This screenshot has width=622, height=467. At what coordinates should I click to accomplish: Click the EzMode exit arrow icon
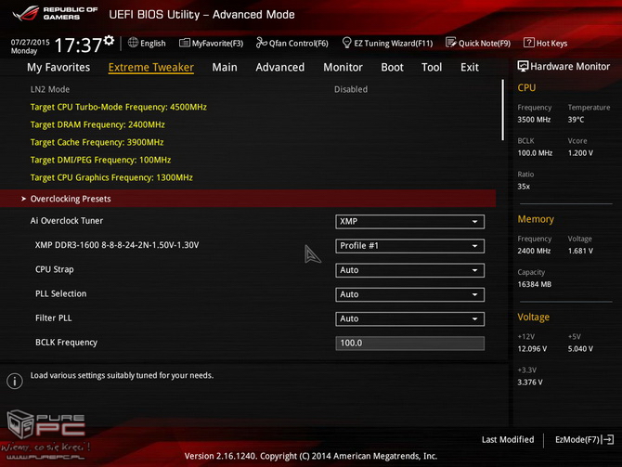608,440
